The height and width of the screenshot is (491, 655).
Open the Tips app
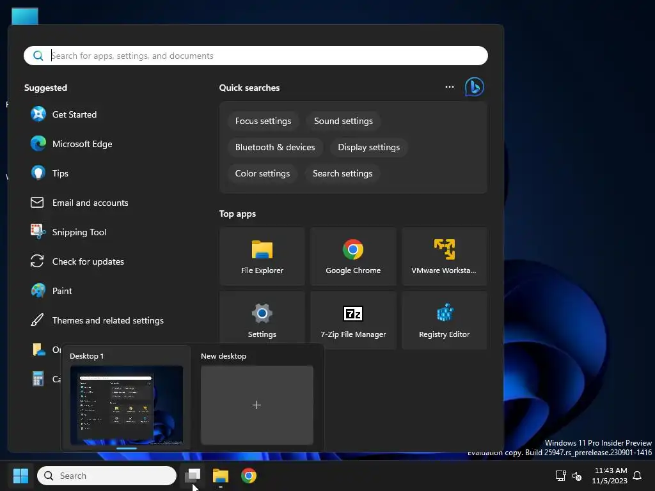pos(49,173)
